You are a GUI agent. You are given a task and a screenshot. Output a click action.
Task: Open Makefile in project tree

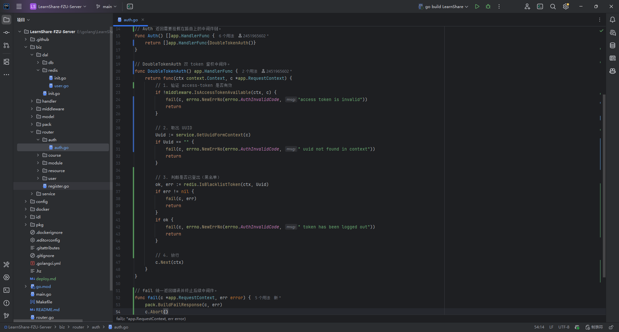(x=44, y=302)
